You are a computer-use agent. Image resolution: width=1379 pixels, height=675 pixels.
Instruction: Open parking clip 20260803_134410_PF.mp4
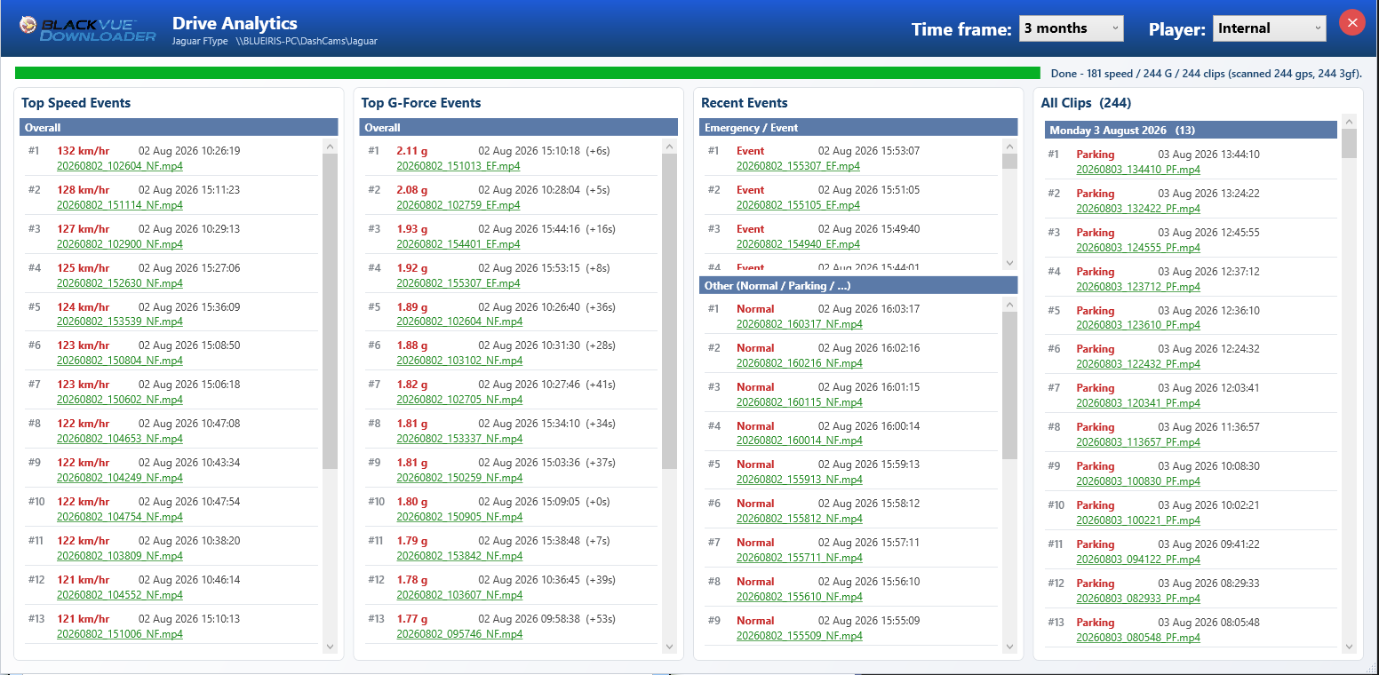1138,170
